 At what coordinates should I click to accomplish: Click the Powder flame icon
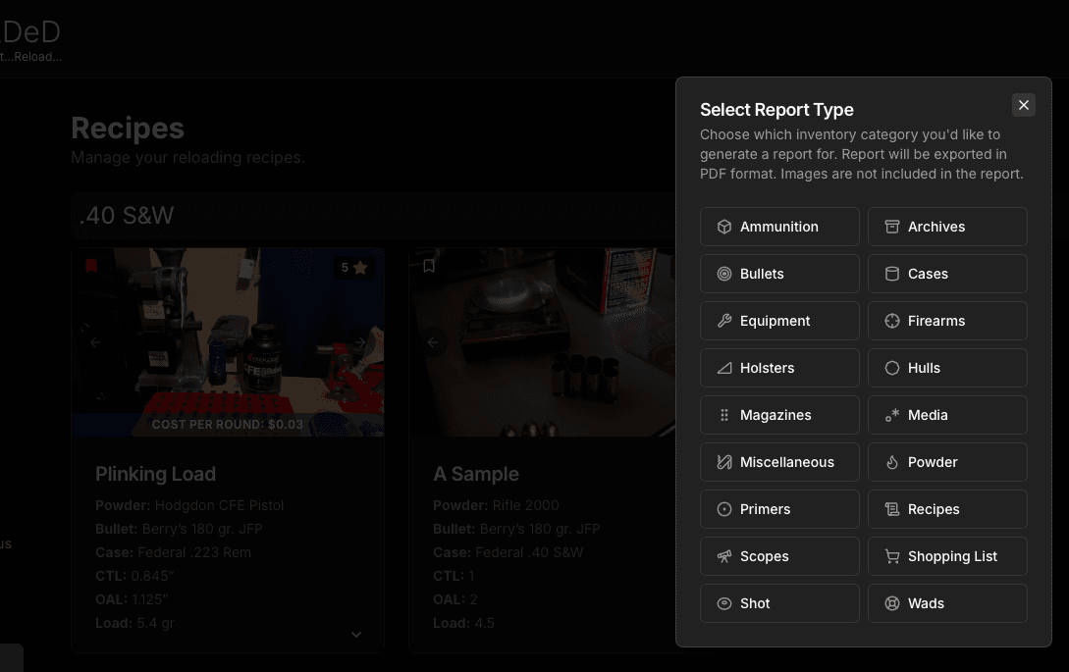click(x=891, y=462)
